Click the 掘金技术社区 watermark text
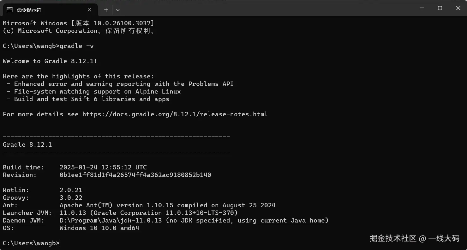Image resolution: width=467 pixels, height=250 pixels. 393,238
